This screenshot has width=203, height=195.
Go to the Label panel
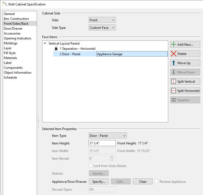tap(20, 63)
